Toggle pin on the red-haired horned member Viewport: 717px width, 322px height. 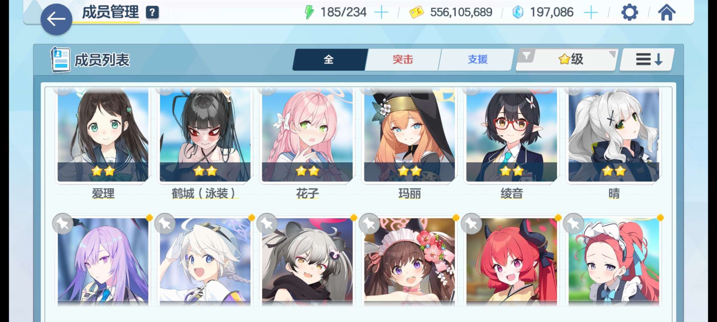[x=471, y=223]
